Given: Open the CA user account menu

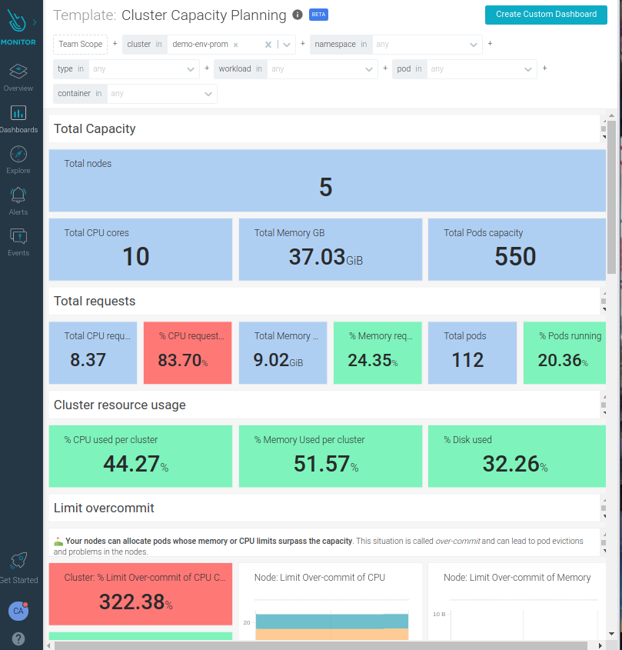Looking at the screenshot, I should [x=18, y=612].
